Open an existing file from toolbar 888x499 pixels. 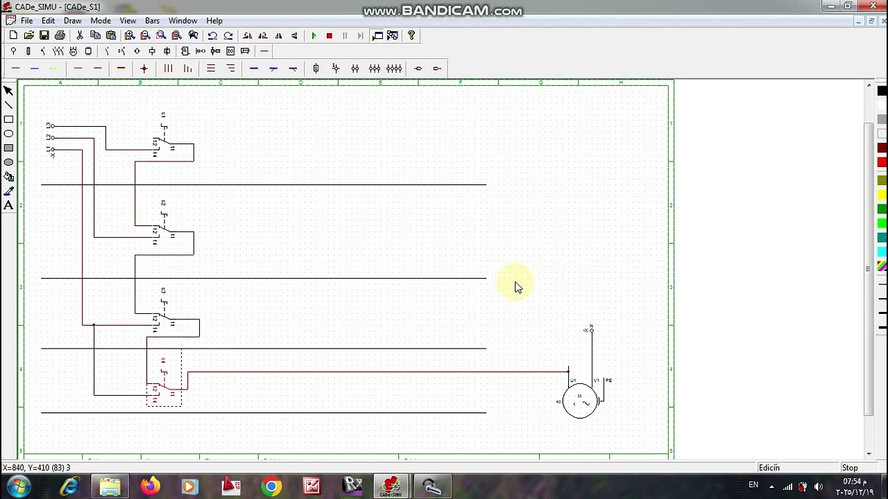click(28, 35)
